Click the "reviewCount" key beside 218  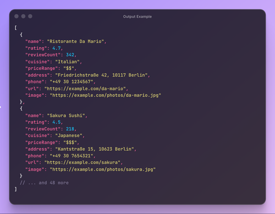pyautogui.click(x=43, y=129)
